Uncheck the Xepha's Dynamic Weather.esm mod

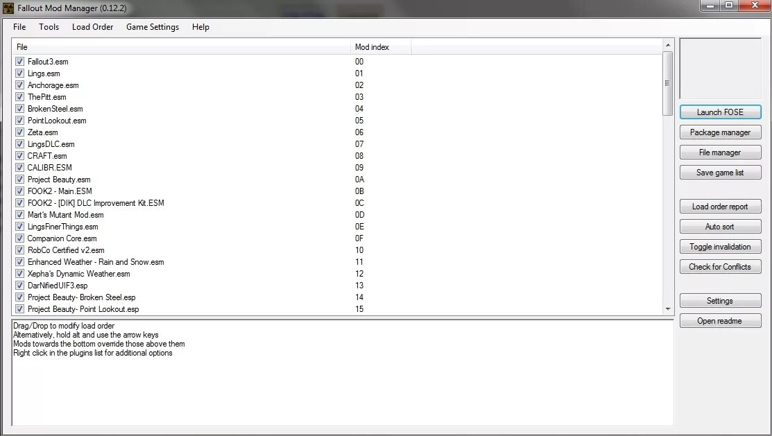click(19, 273)
